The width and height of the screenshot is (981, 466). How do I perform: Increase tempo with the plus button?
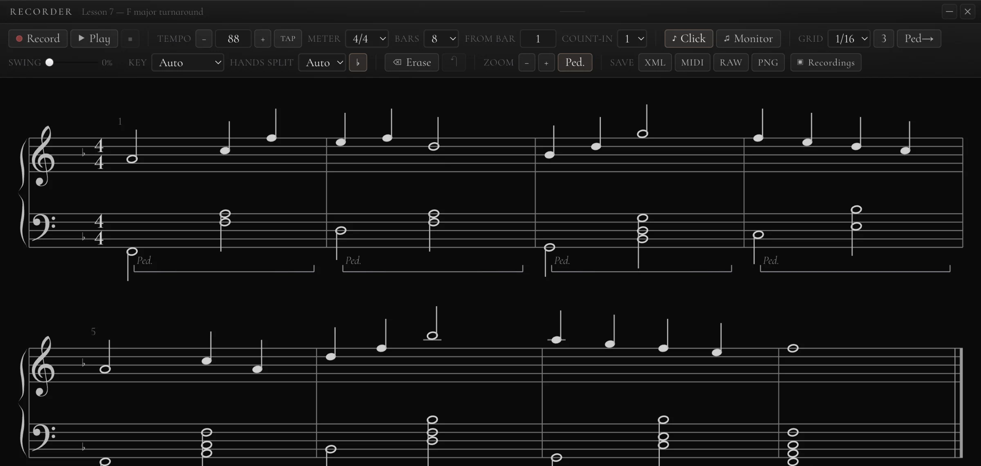pos(262,38)
